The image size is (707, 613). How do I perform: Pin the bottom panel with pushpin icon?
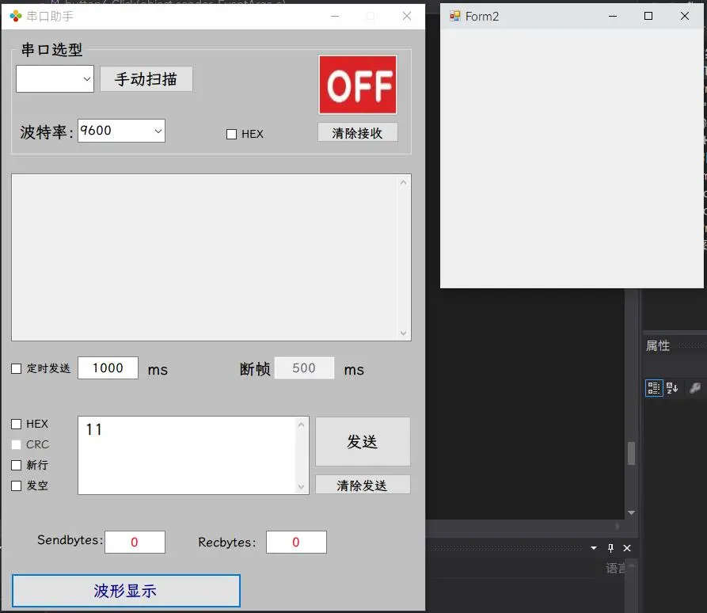pyautogui.click(x=610, y=548)
